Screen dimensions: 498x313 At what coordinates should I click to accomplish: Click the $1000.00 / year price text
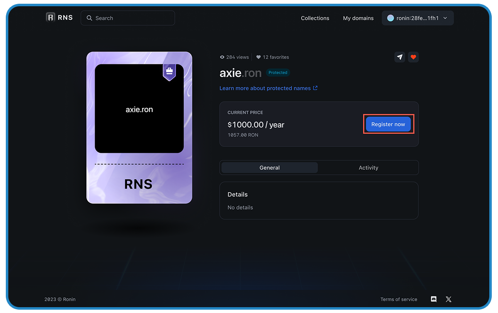(x=256, y=125)
